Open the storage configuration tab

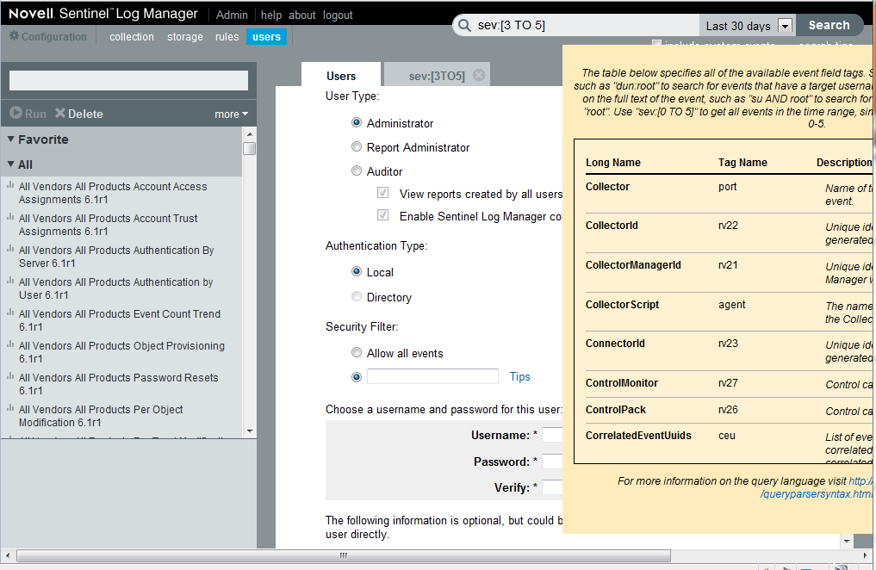pos(185,37)
